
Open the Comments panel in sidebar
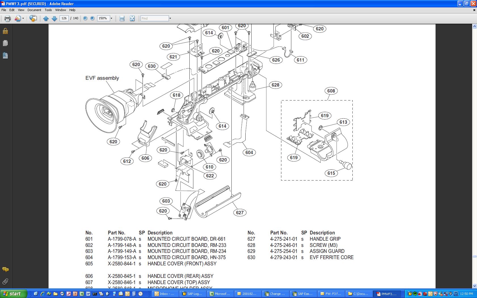point(5,269)
